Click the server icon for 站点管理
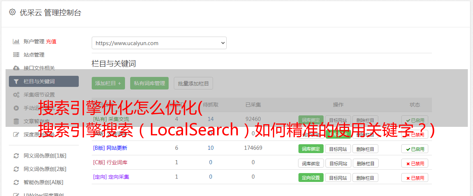The height and width of the screenshot is (196, 473). pos(16,55)
